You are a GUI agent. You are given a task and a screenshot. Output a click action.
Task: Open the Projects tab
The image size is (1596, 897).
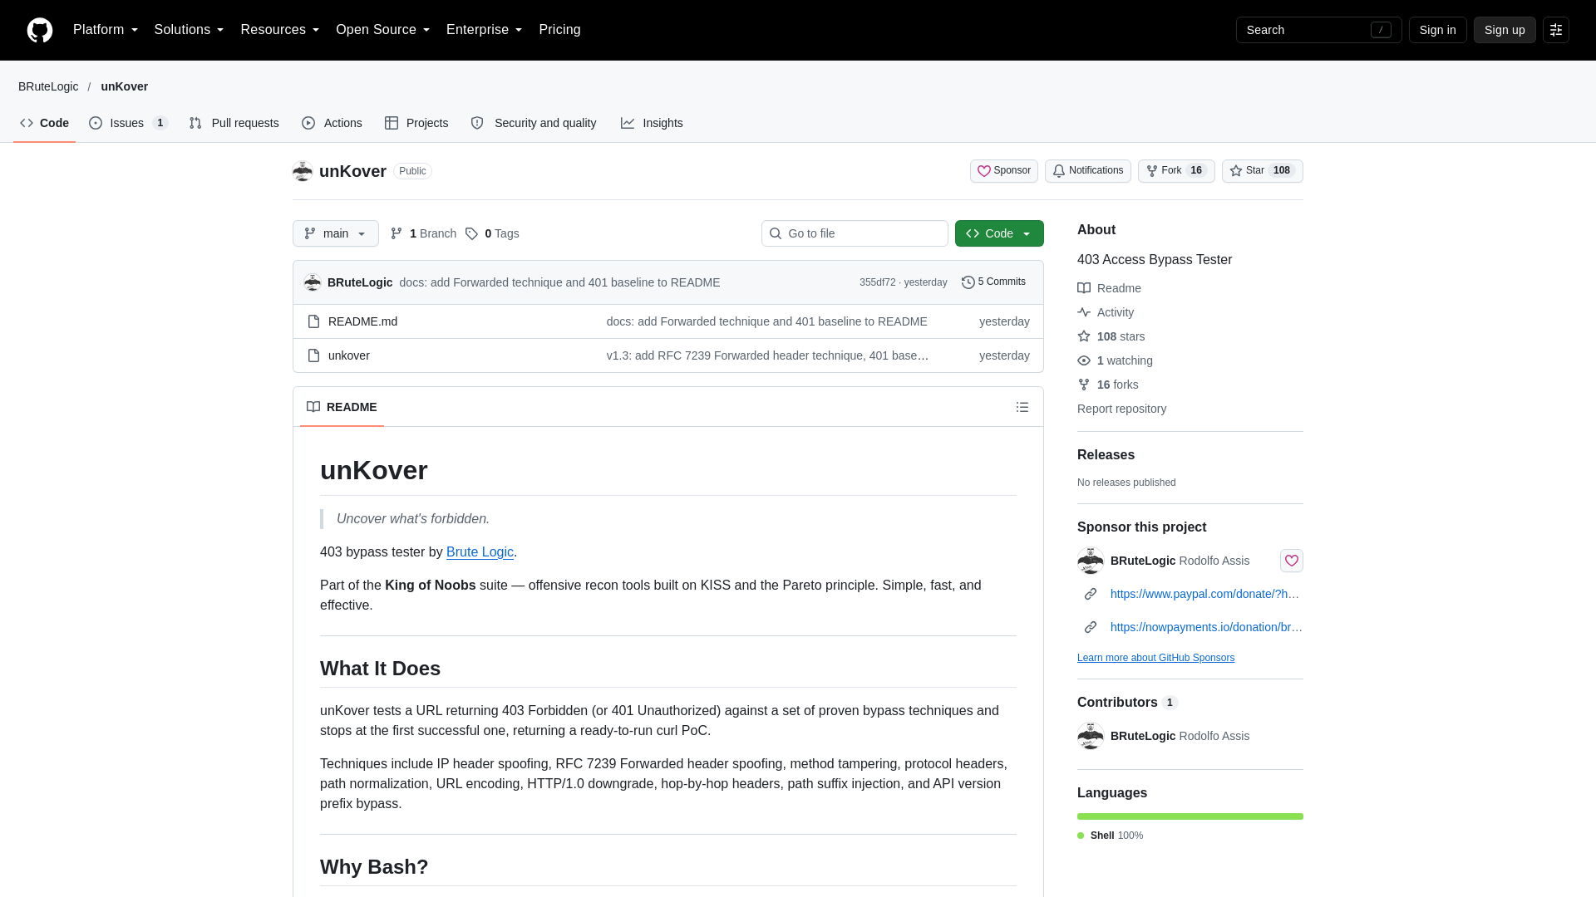(x=416, y=123)
